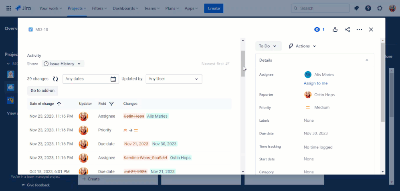Open the help question mark icon

368,8
